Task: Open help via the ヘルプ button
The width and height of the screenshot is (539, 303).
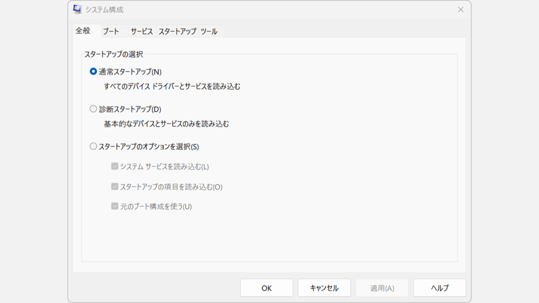Action: 440,288
